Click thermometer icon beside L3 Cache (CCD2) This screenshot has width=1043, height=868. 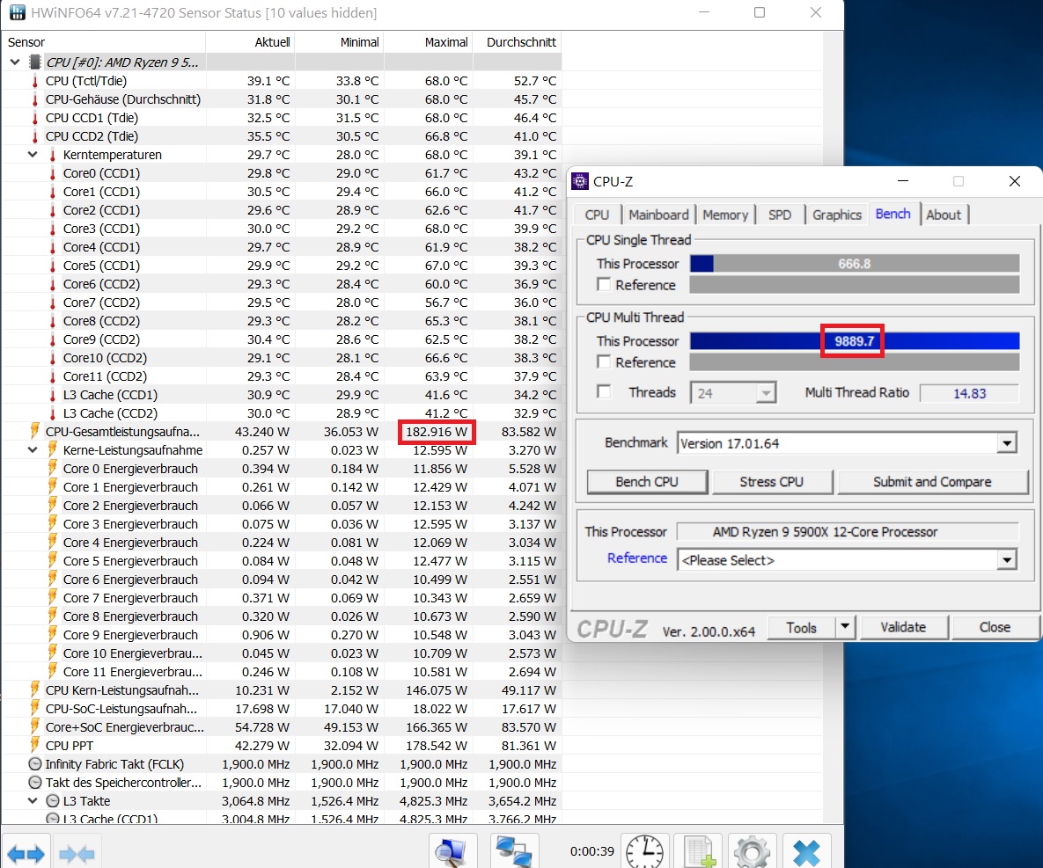tap(53, 413)
